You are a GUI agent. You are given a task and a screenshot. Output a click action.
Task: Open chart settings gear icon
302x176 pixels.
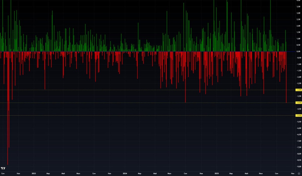click(299, 173)
